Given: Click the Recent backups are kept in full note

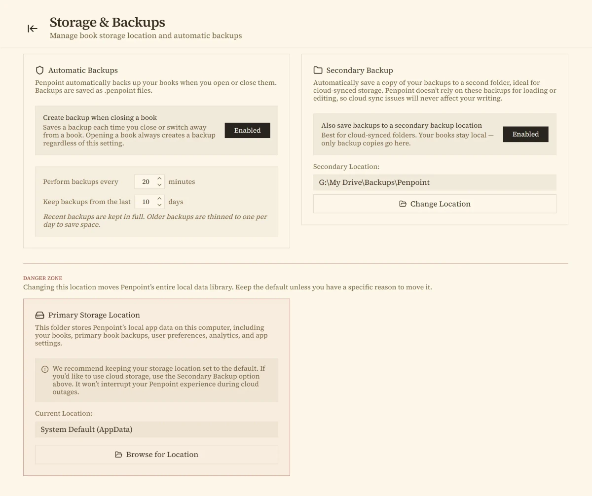Looking at the screenshot, I should [x=155, y=220].
